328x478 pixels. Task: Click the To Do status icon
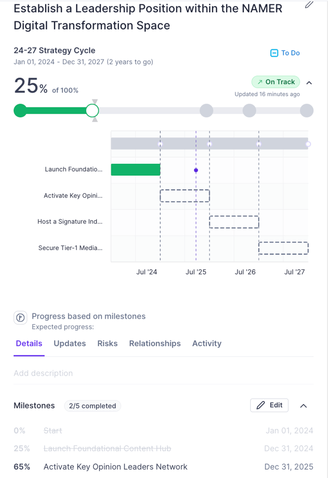tap(275, 53)
